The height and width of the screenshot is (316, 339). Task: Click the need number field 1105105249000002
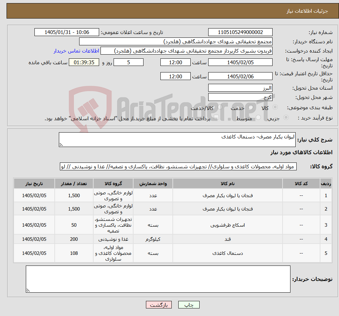(240, 32)
